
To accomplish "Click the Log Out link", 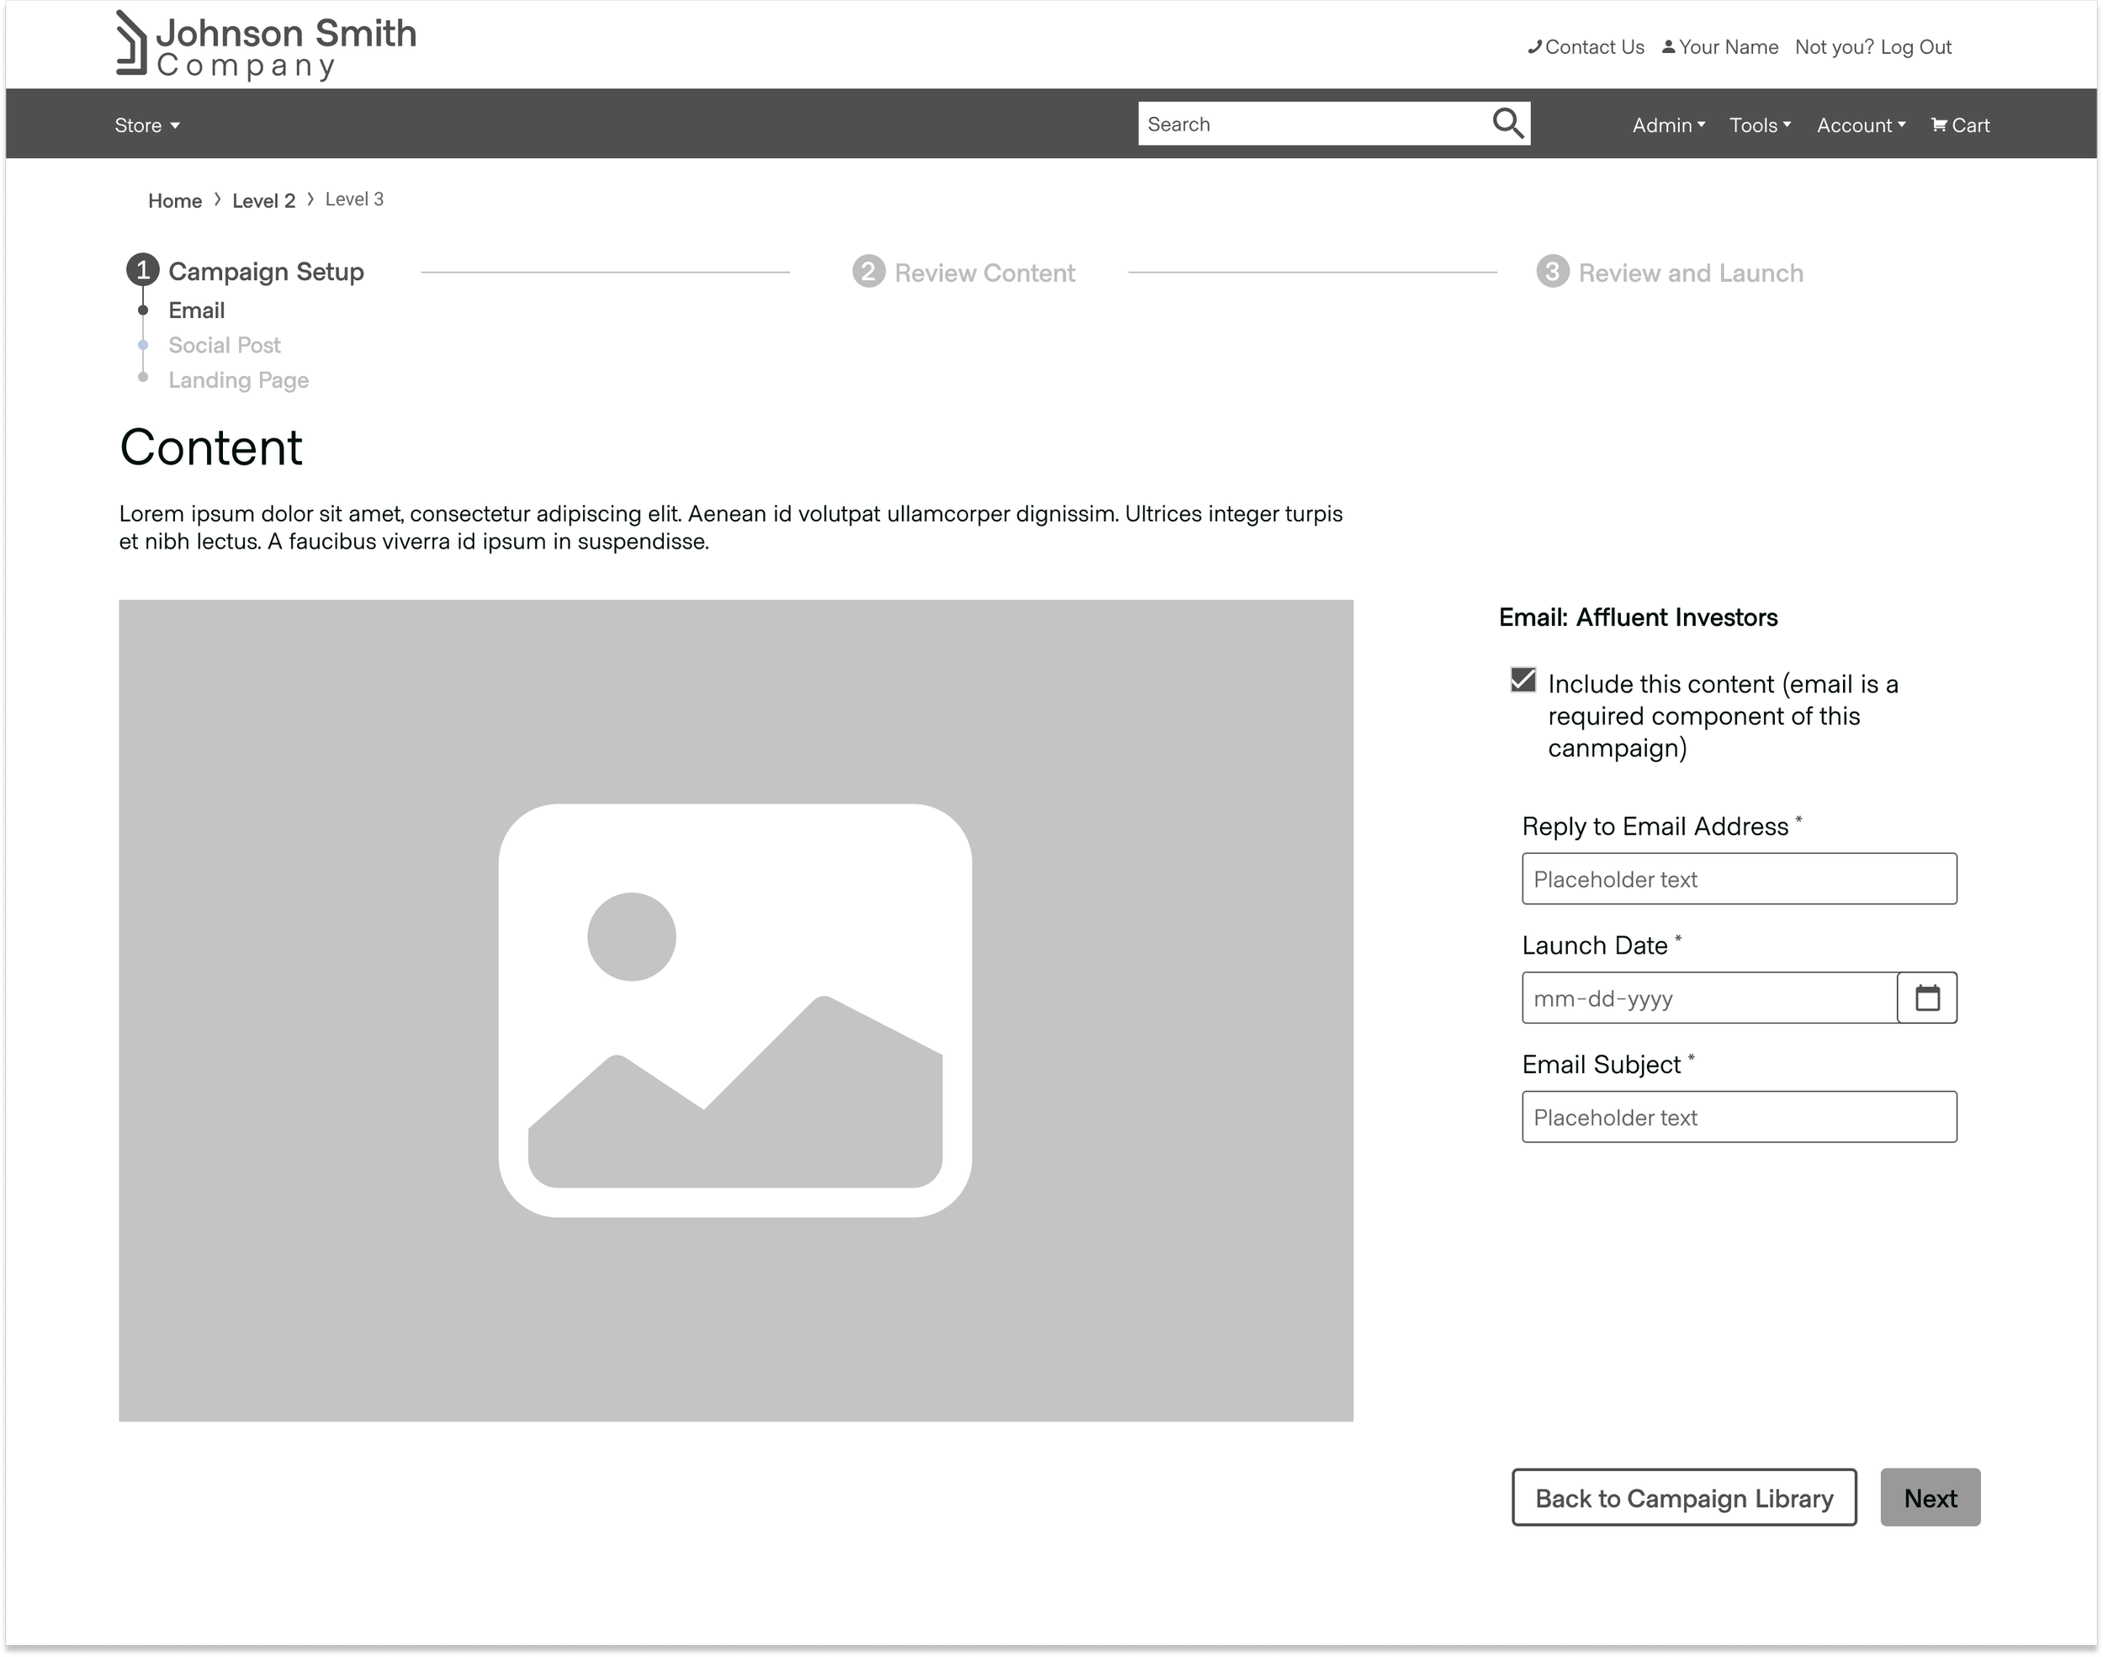I will (1915, 46).
